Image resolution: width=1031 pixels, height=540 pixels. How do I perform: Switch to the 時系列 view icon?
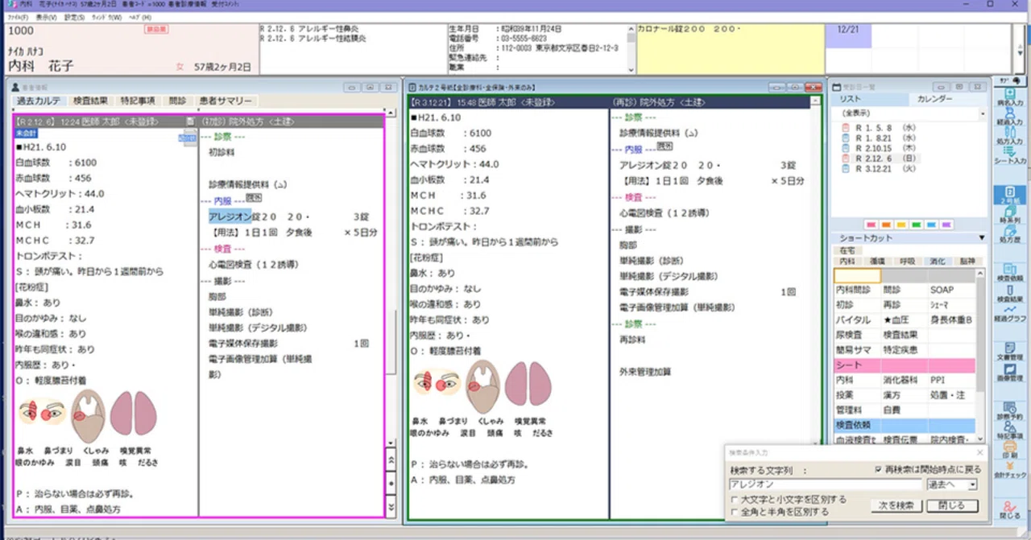(x=1010, y=215)
